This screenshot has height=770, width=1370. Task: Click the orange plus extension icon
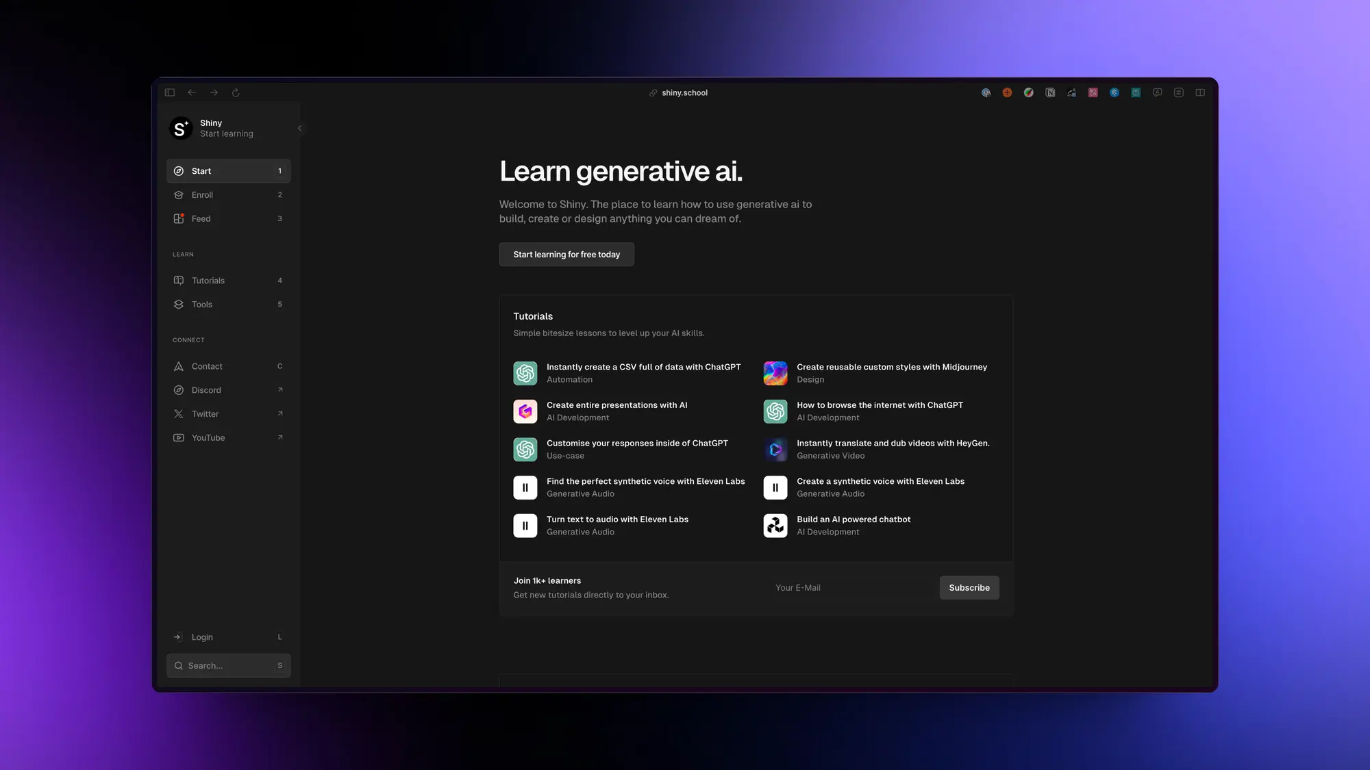tap(1007, 93)
